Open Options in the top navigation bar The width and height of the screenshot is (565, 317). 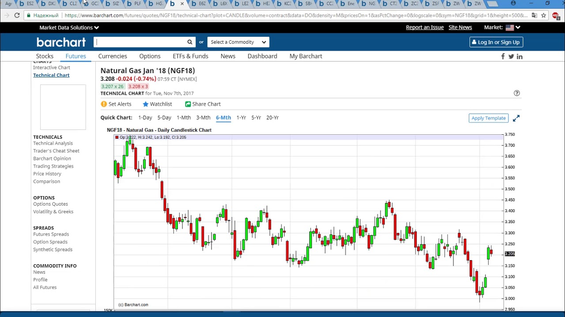click(x=150, y=56)
